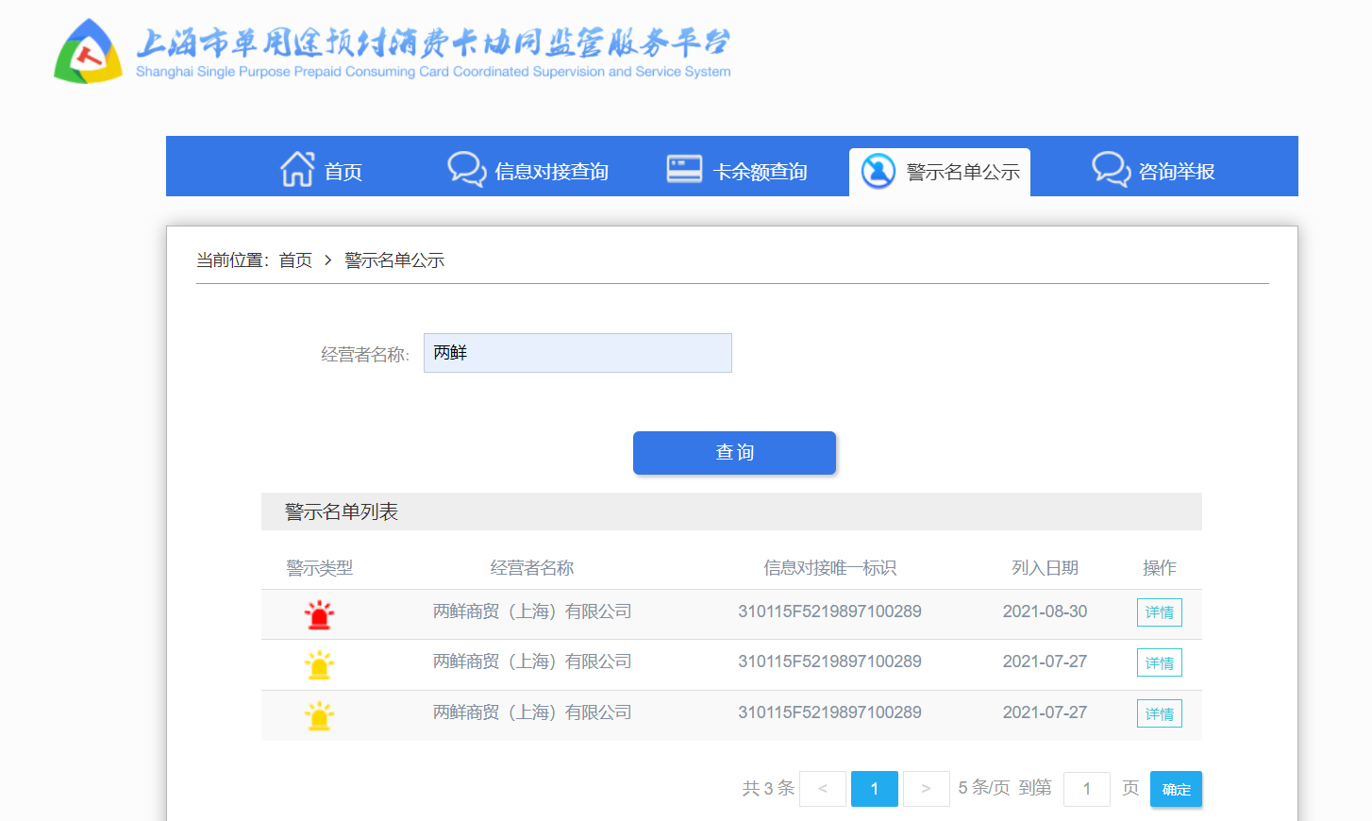
Task: Click company name in second table row
Action: (x=532, y=662)
